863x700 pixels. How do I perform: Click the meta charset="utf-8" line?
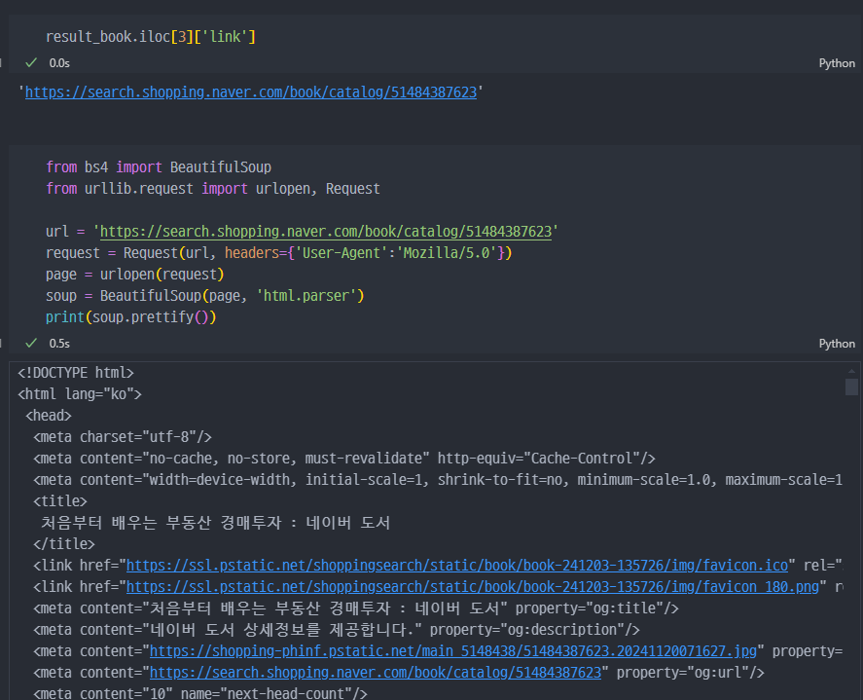pyautogui.click(x=123, y=437)
